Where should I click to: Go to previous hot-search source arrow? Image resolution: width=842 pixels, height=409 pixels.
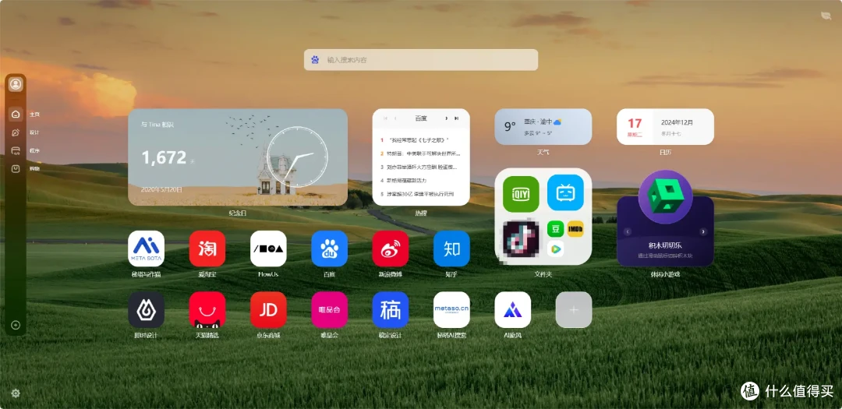tap(395, 118)
